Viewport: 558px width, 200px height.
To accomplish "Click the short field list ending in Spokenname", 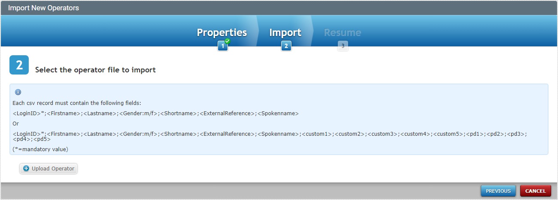I will coord(156,113).
